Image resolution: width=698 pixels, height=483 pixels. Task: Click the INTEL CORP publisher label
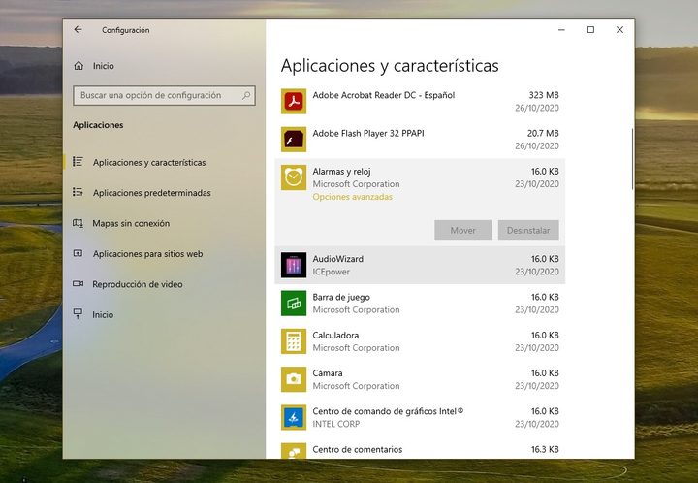pos(335,424)
